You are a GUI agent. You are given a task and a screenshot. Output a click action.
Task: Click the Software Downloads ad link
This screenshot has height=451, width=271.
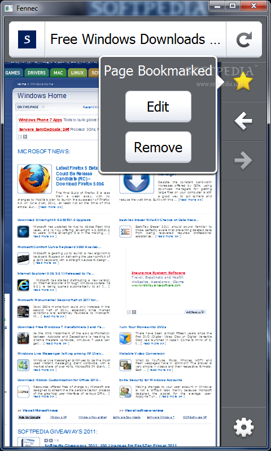(x=126, y=417)
